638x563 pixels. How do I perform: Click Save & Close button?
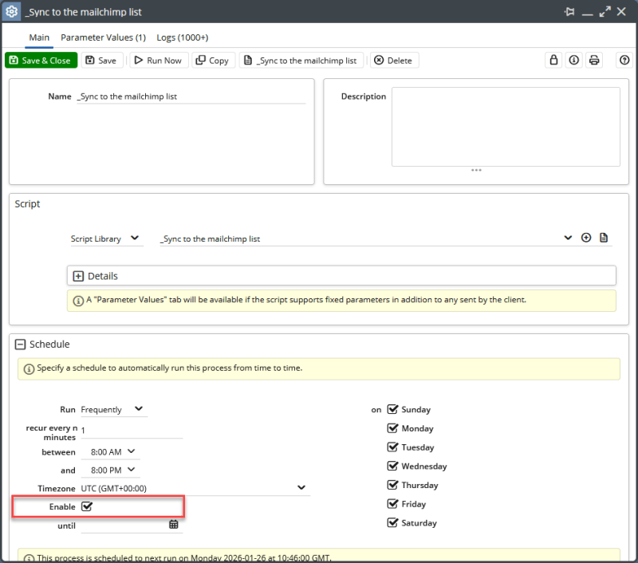point(40,61)
